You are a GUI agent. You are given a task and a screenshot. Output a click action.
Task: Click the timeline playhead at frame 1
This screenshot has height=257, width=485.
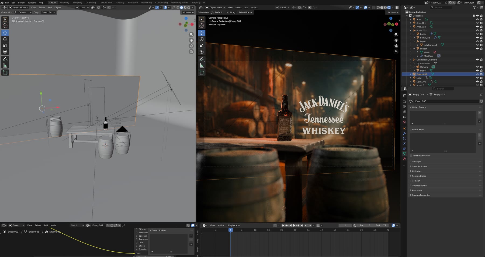[230, 230]
